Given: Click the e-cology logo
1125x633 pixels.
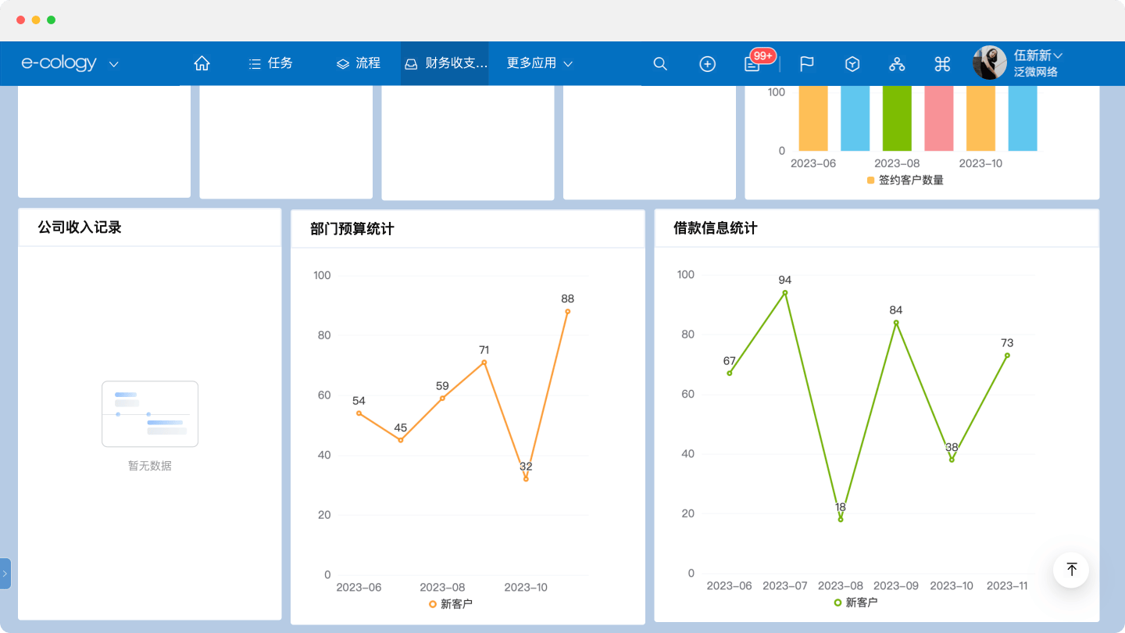Looking at the screenshot, I should pos(59,63).
